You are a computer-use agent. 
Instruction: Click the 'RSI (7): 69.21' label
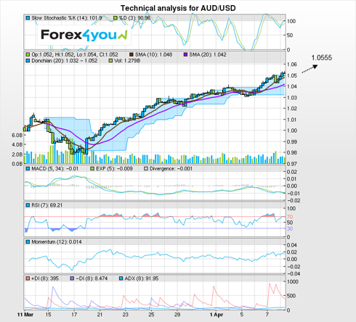tap(47, 205)
